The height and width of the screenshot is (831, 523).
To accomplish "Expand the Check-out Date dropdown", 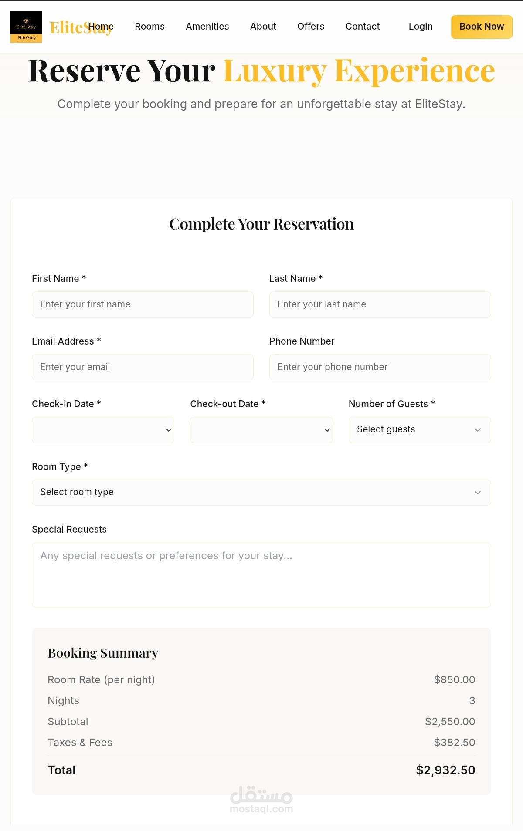I will [261, 430].
